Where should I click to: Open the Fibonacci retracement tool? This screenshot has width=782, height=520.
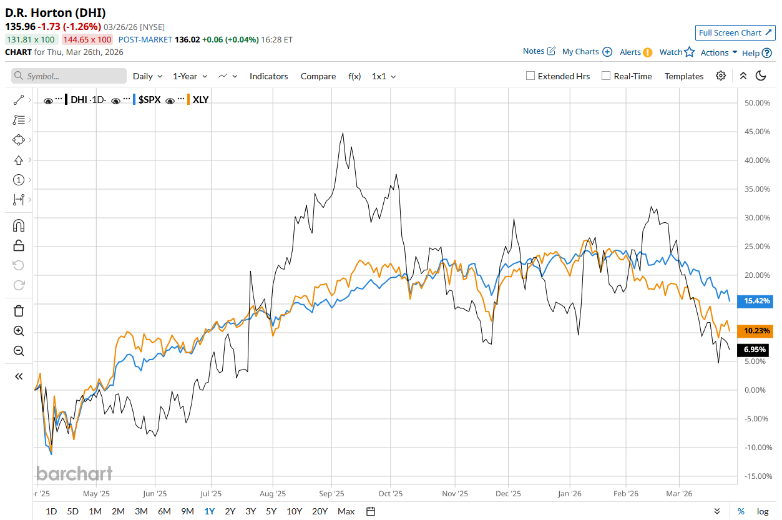(18, 119)
